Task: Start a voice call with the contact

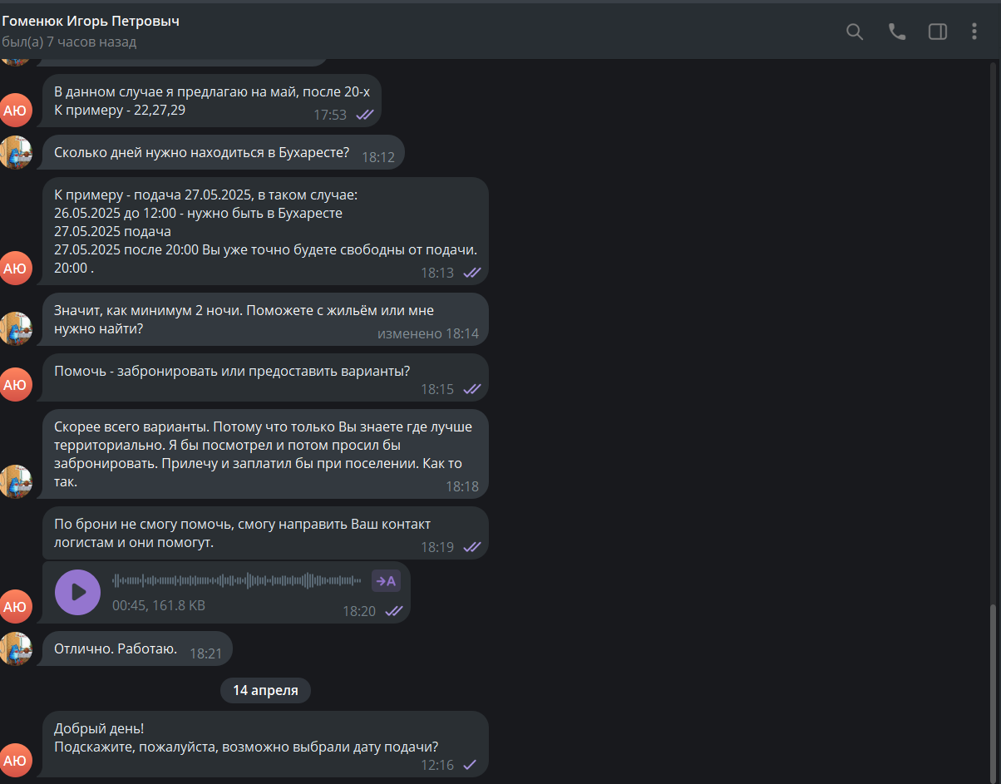Action: 897,32
